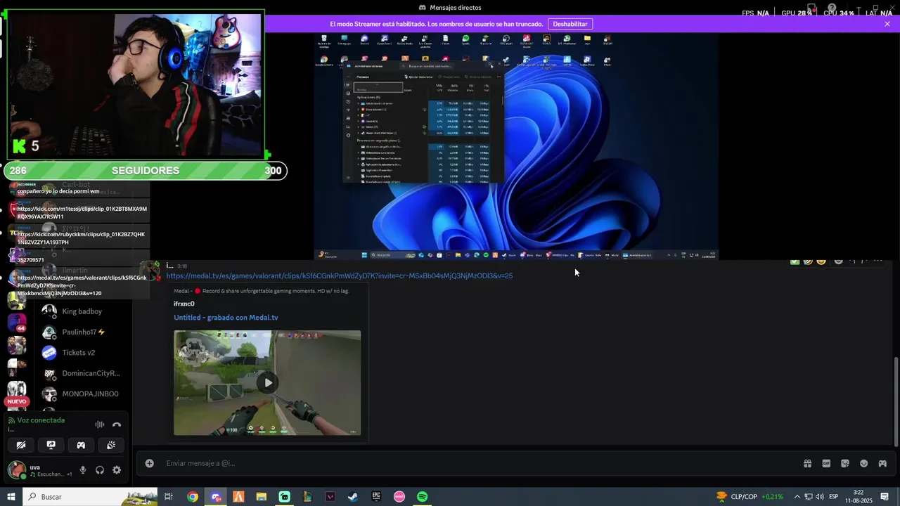This screenshot has height=506, width=900.
Task: Open network status tray icon
Action: point(809,497)
